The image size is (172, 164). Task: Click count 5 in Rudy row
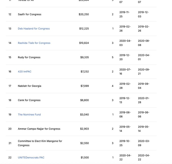113,57
